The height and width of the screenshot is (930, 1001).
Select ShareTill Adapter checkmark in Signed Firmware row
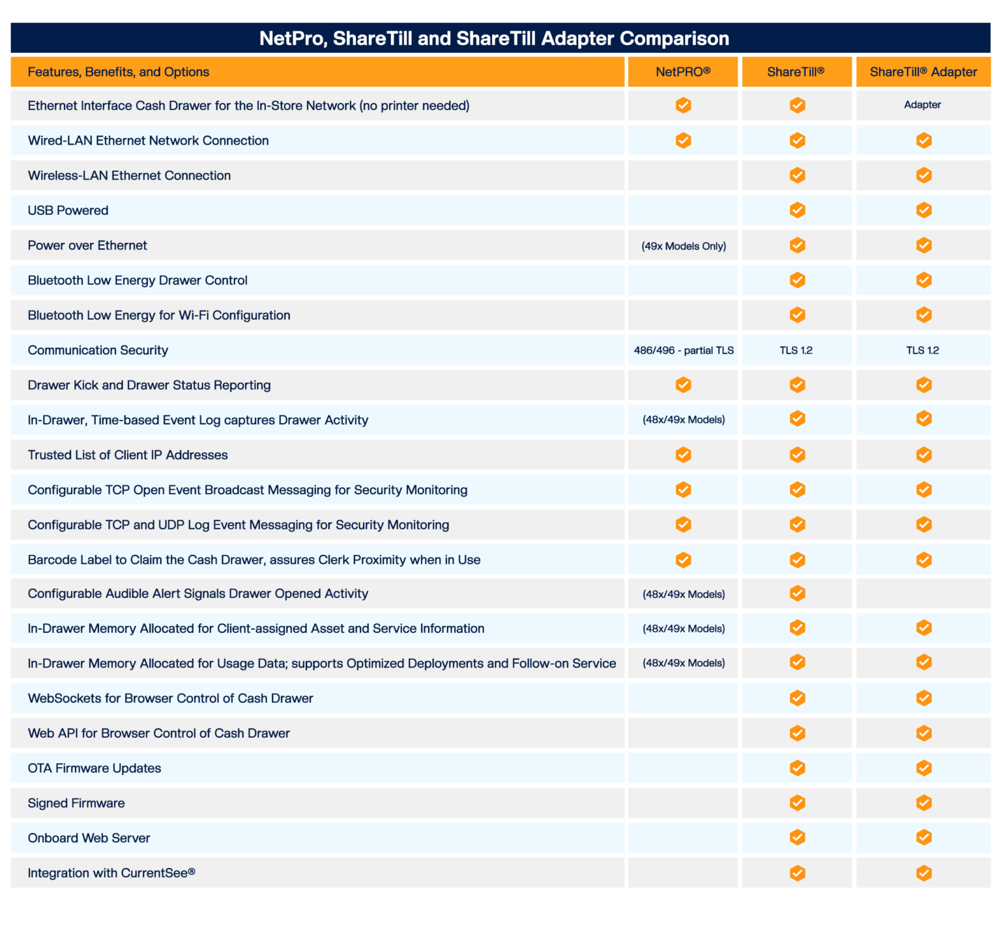coord(923,803)
